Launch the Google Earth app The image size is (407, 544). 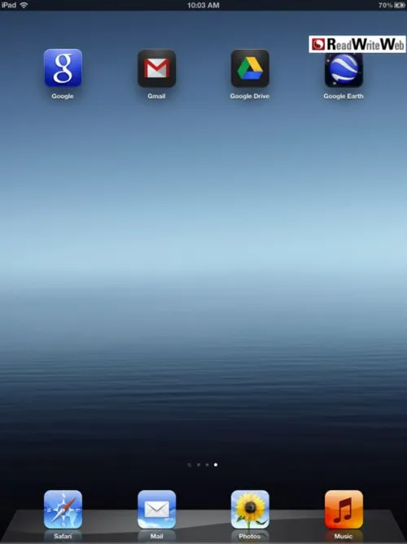(x=344, y=70)
